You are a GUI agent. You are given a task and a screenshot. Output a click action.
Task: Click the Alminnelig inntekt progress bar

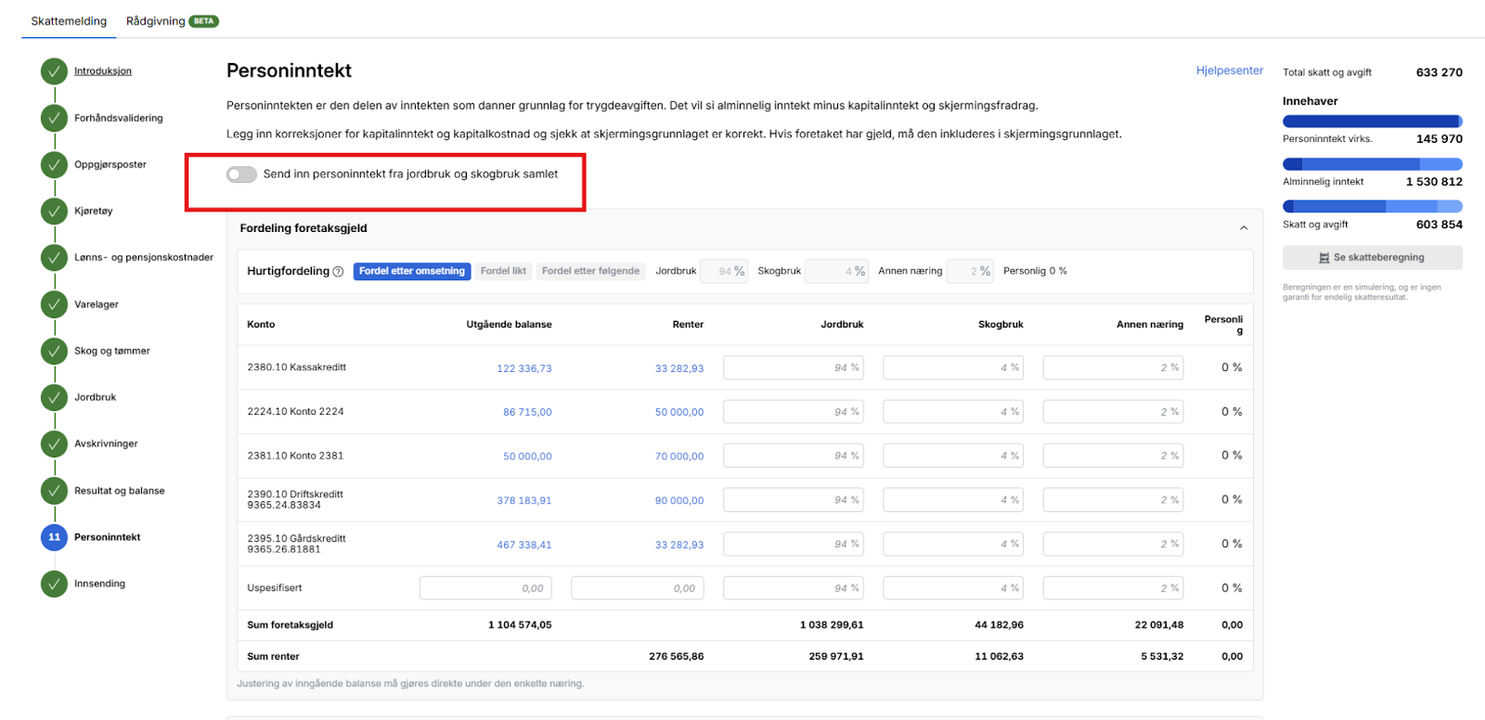click(x=1373, y=164)
